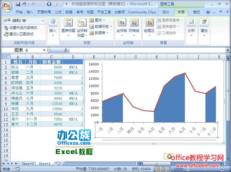Open the Quick Access Toolbar customize arrow
This screenshot has height=172, width=231.
[67, 4]
